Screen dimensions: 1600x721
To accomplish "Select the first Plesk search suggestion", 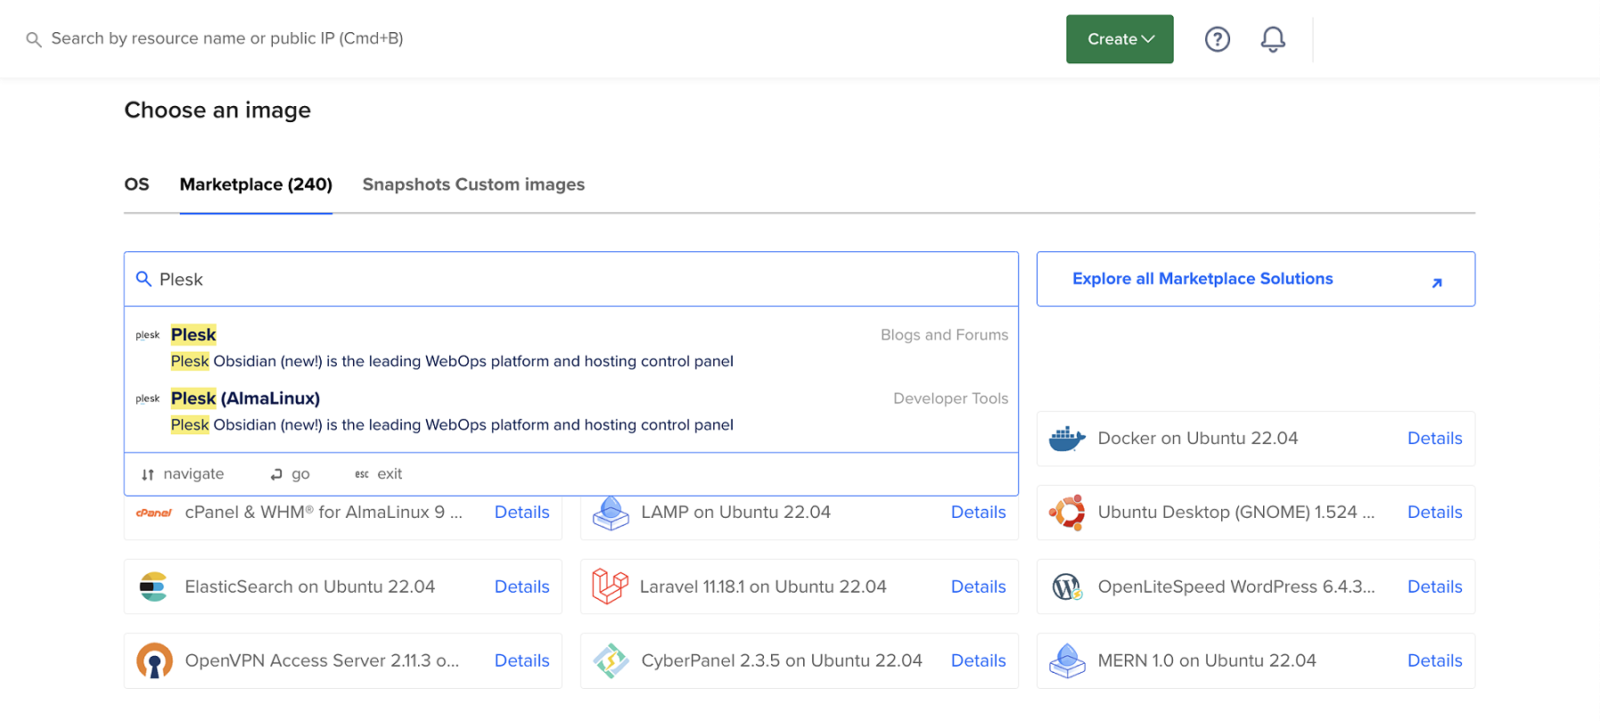I will (x=193, y=335).
